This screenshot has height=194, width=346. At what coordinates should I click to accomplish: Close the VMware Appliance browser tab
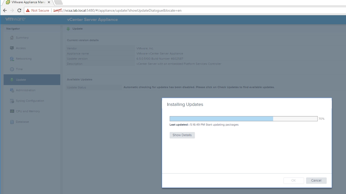(49, 2)
